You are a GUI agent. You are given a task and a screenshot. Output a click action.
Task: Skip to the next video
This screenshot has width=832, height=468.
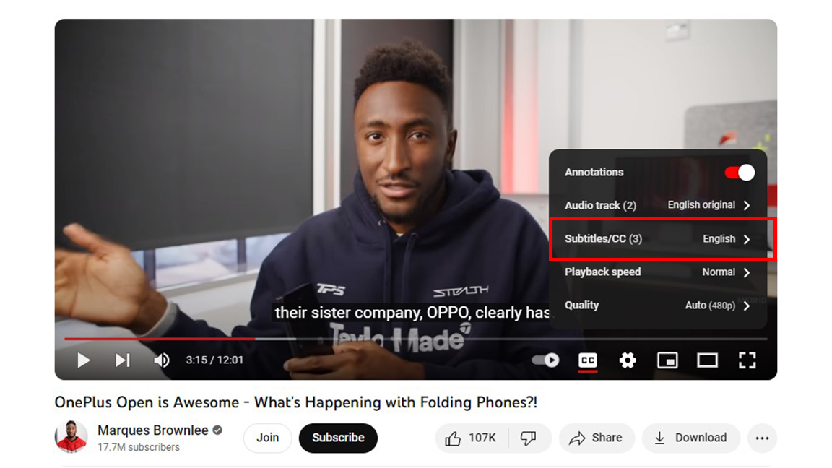point(123,360)
